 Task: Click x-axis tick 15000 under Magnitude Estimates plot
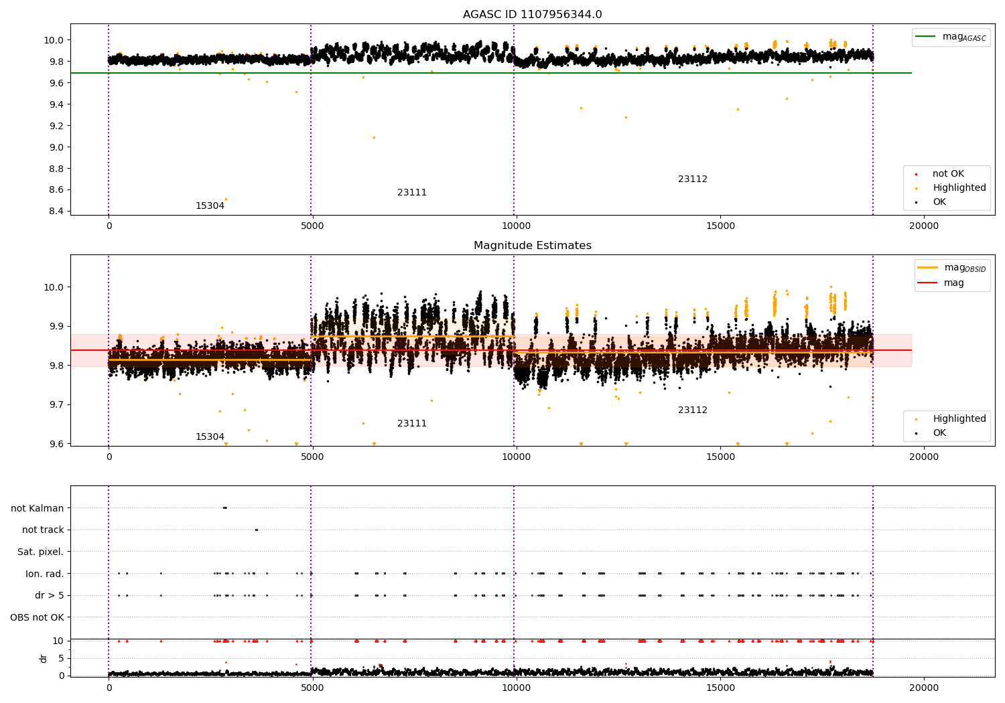[720, 457]
